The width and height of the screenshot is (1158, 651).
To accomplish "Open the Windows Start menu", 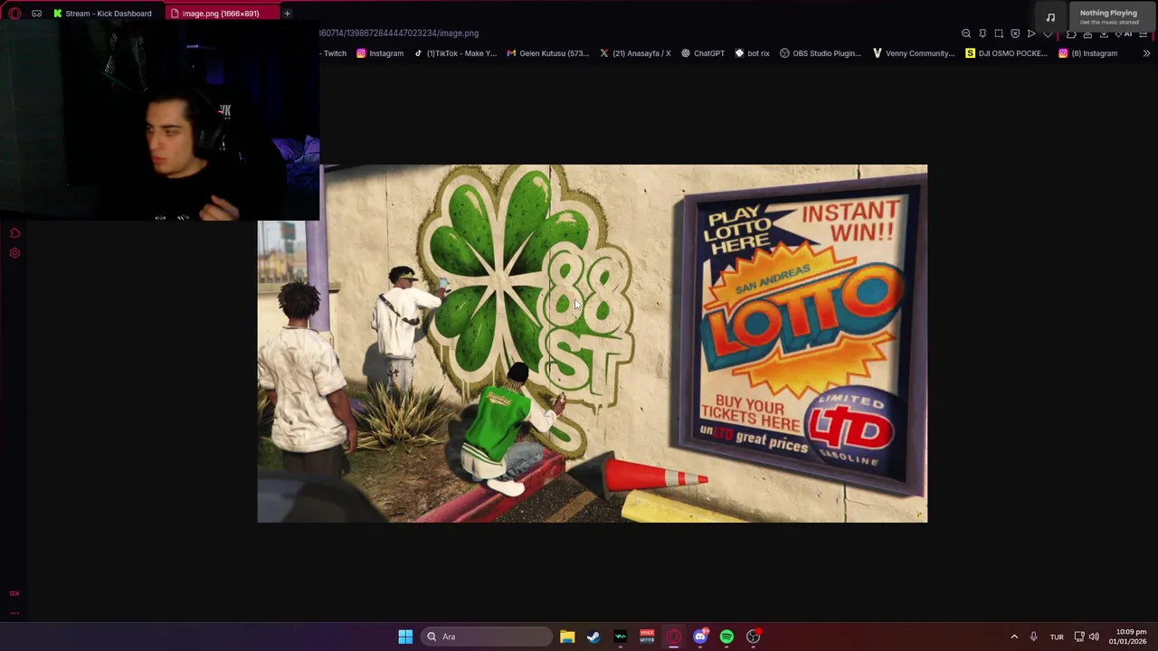I will (x=405, y=637).
